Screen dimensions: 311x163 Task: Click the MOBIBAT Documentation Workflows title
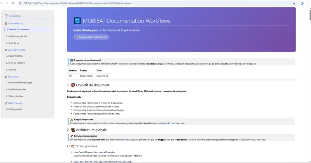(126, 21)
